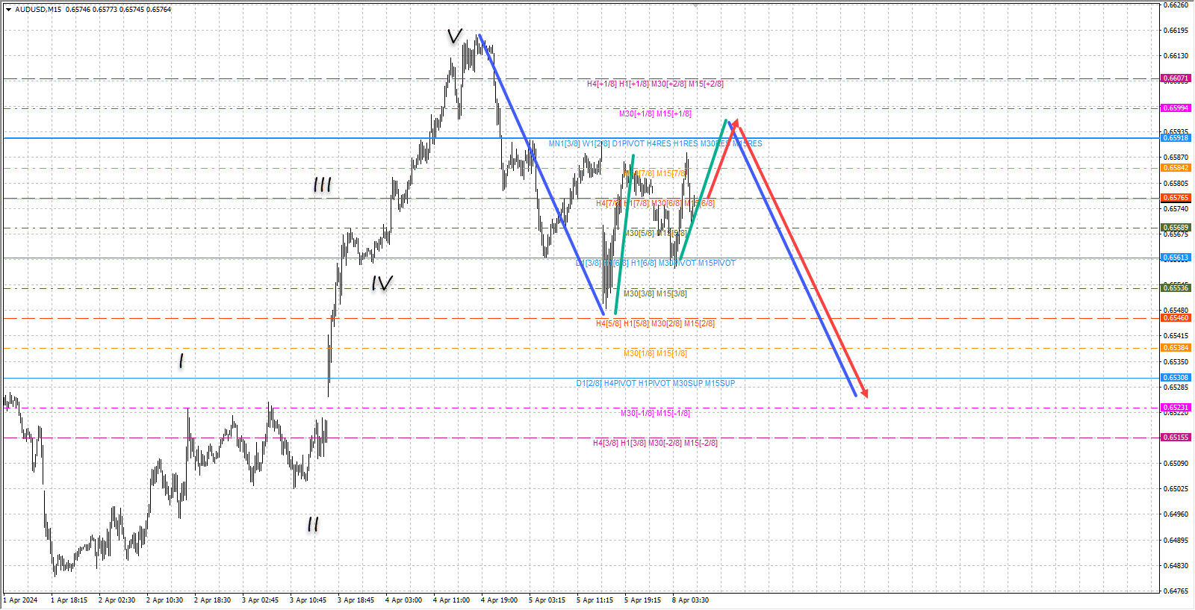
Task: Select the wave II label
Action: 313,524
